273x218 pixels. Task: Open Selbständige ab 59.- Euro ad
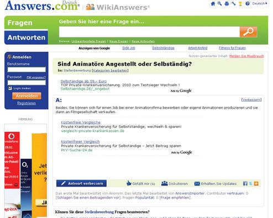pyautogui.click(x=83, y=81)
